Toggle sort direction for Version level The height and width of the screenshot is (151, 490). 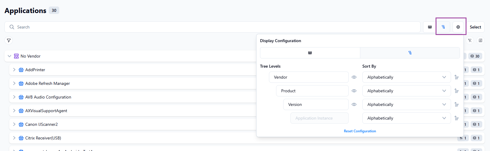point(457,104)
